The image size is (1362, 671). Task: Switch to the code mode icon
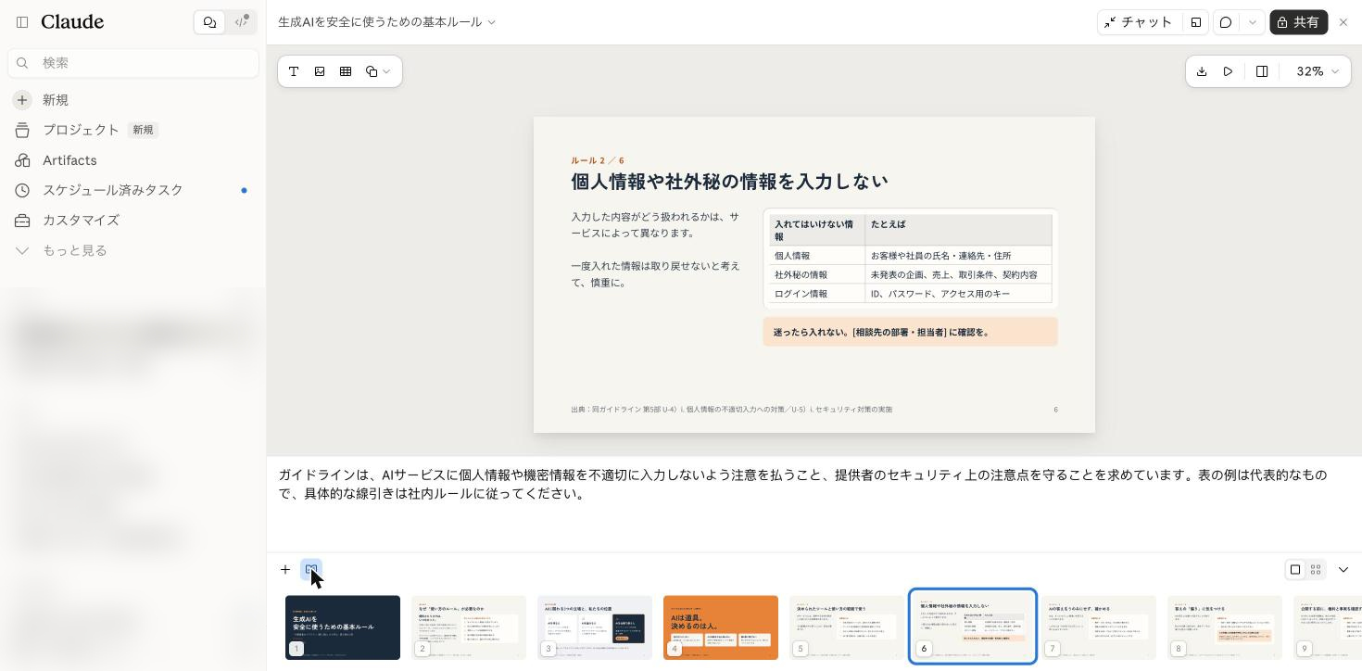242,21
